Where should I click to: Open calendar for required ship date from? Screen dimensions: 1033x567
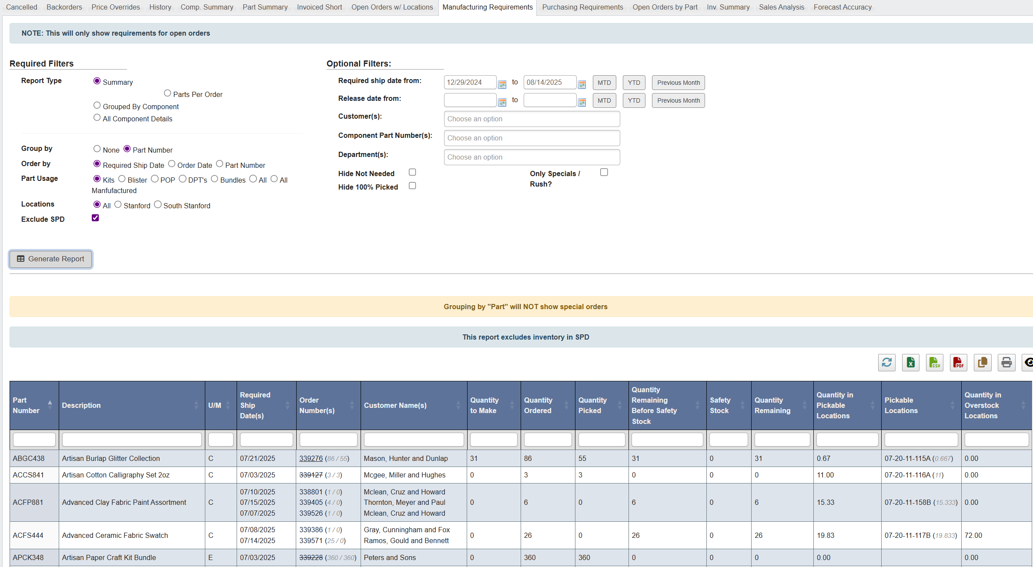click(x=502, y=83)
